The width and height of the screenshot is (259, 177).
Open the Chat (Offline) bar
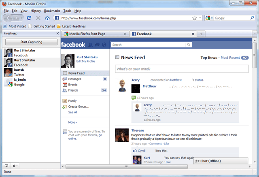221,161
